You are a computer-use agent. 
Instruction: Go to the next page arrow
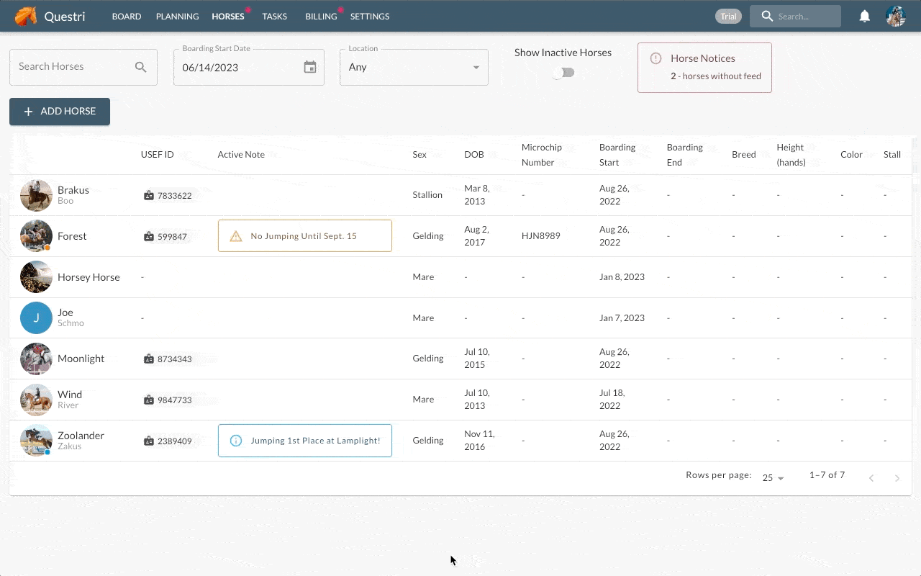[x=897, y=478]
